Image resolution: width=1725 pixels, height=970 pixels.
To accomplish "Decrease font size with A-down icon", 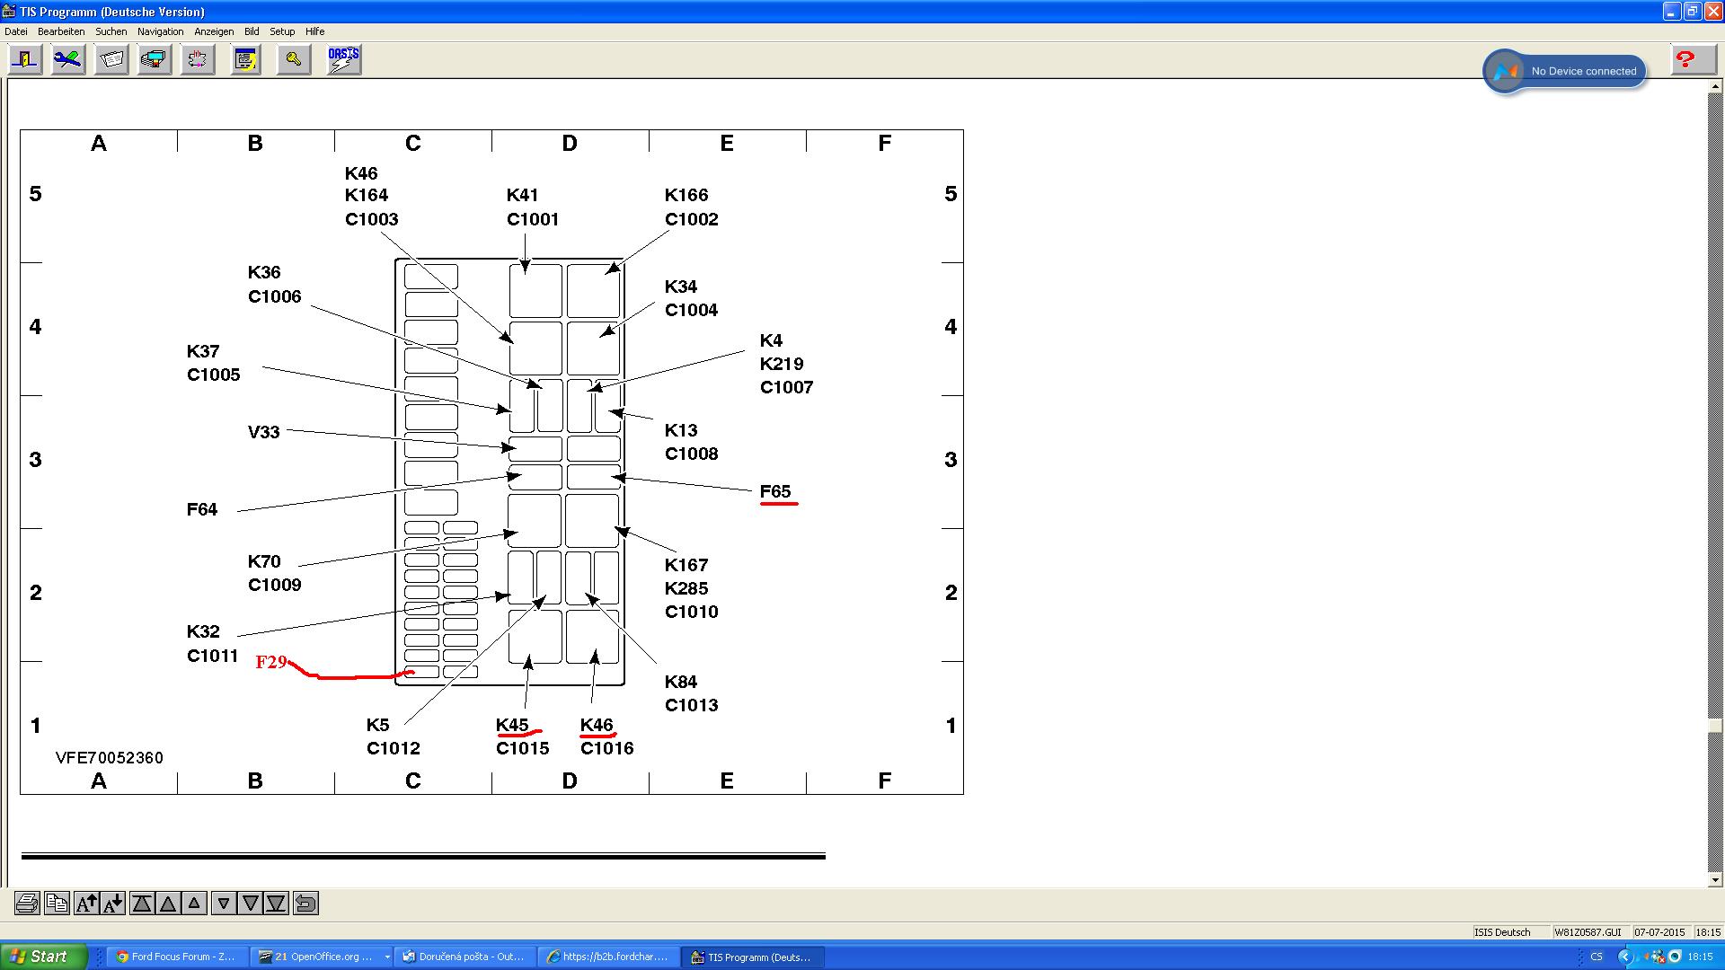I will click(x=113, y=904).
